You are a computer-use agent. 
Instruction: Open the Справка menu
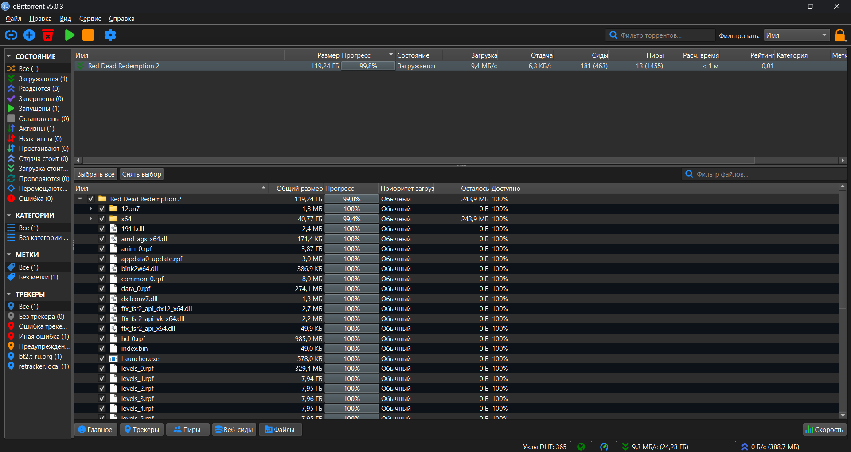[121, 19]
